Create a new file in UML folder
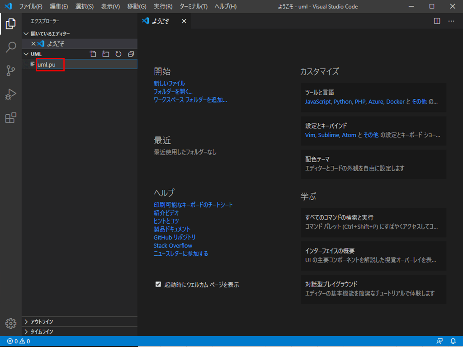 tap(93, 54)
